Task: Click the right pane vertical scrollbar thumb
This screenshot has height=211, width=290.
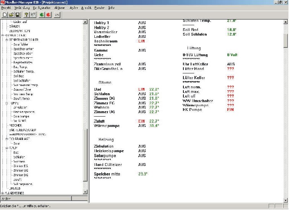Action: tap(286, 39)
